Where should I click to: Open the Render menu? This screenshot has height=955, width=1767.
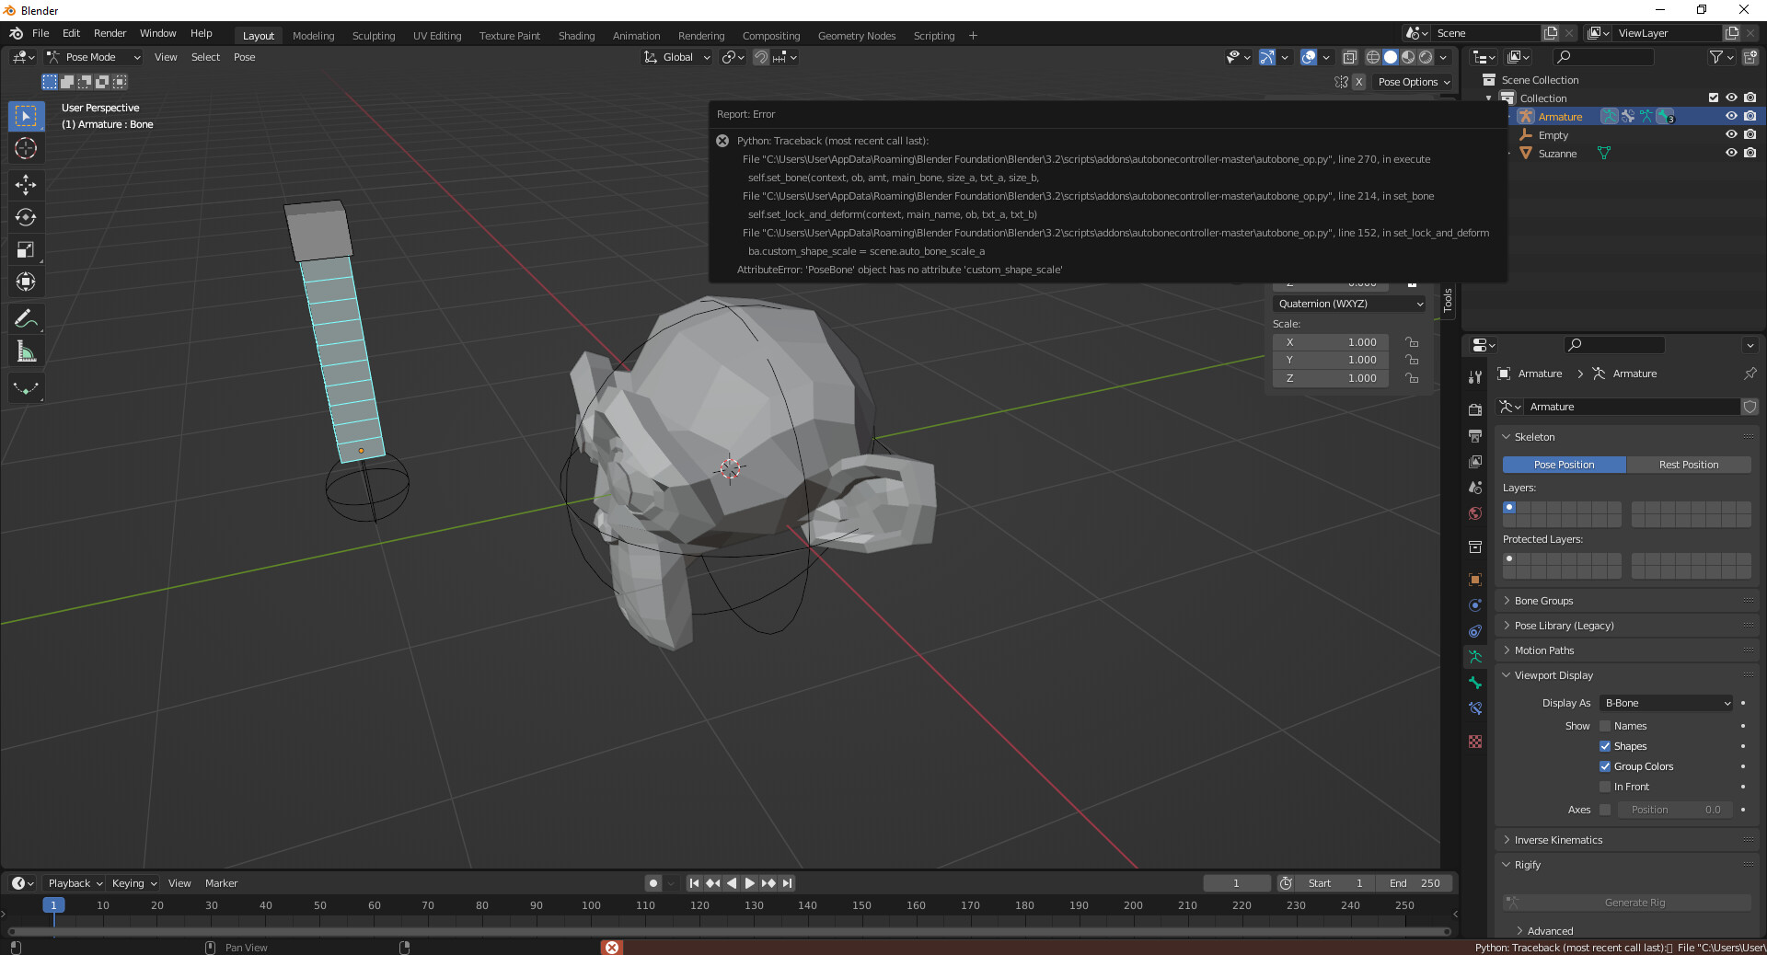[110, 33]
